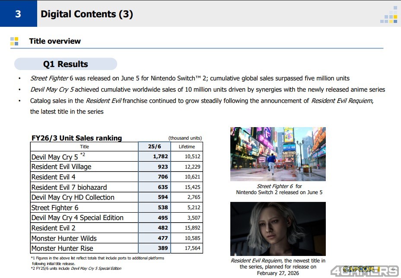The image size is (401, 278).
Task: Select the bullet about Devil May Cry 5 anime synergies
Action: tap(208, 89)
